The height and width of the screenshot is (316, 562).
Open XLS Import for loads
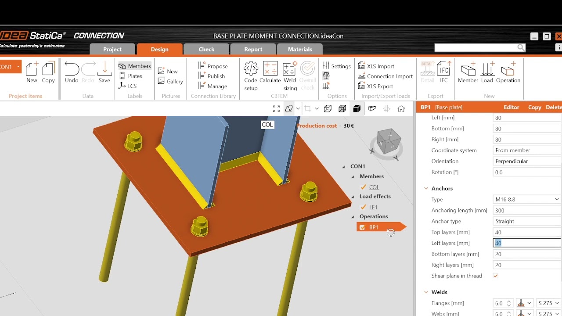[x=376, y=66]
